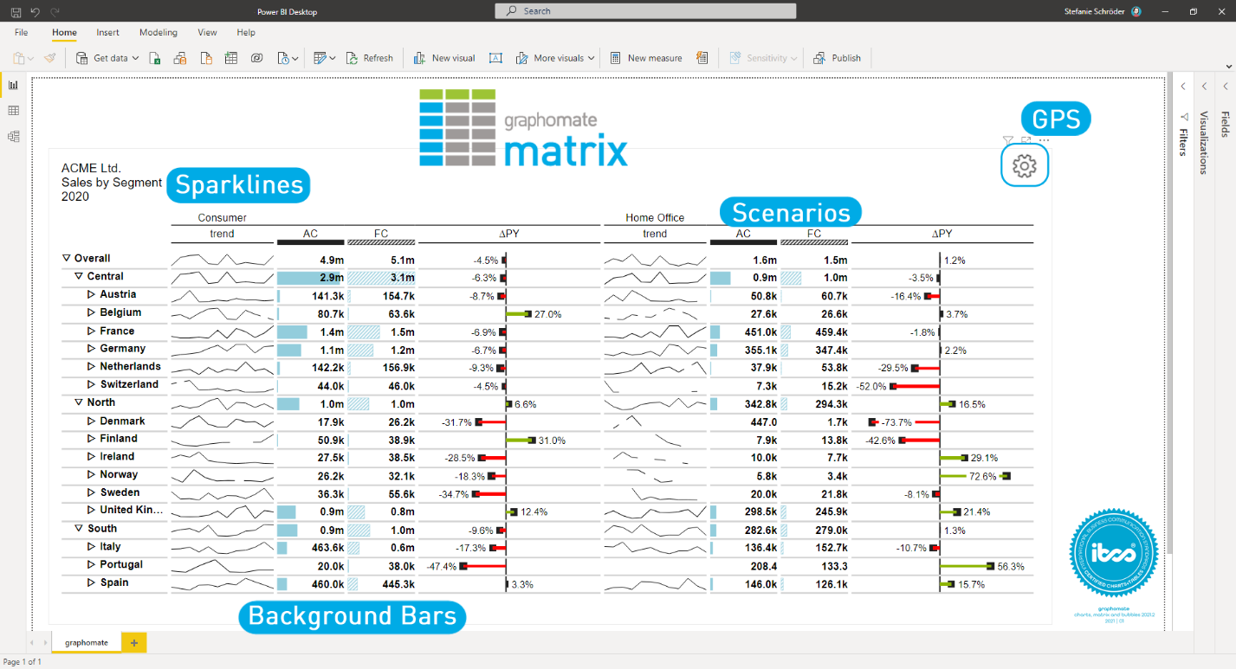Open the File menu
The width and height of the screenshot is (1236, 669).
click(22, 32)
